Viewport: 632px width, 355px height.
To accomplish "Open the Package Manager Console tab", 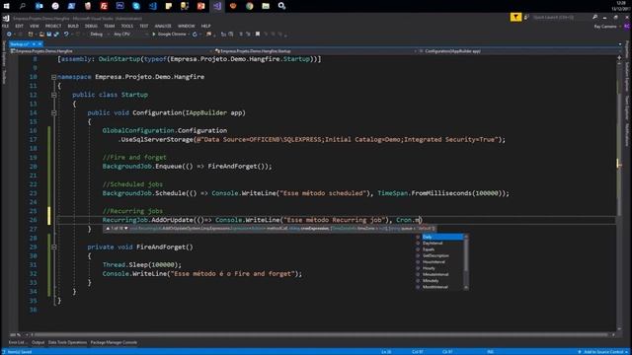I will (x=114, y=342).
